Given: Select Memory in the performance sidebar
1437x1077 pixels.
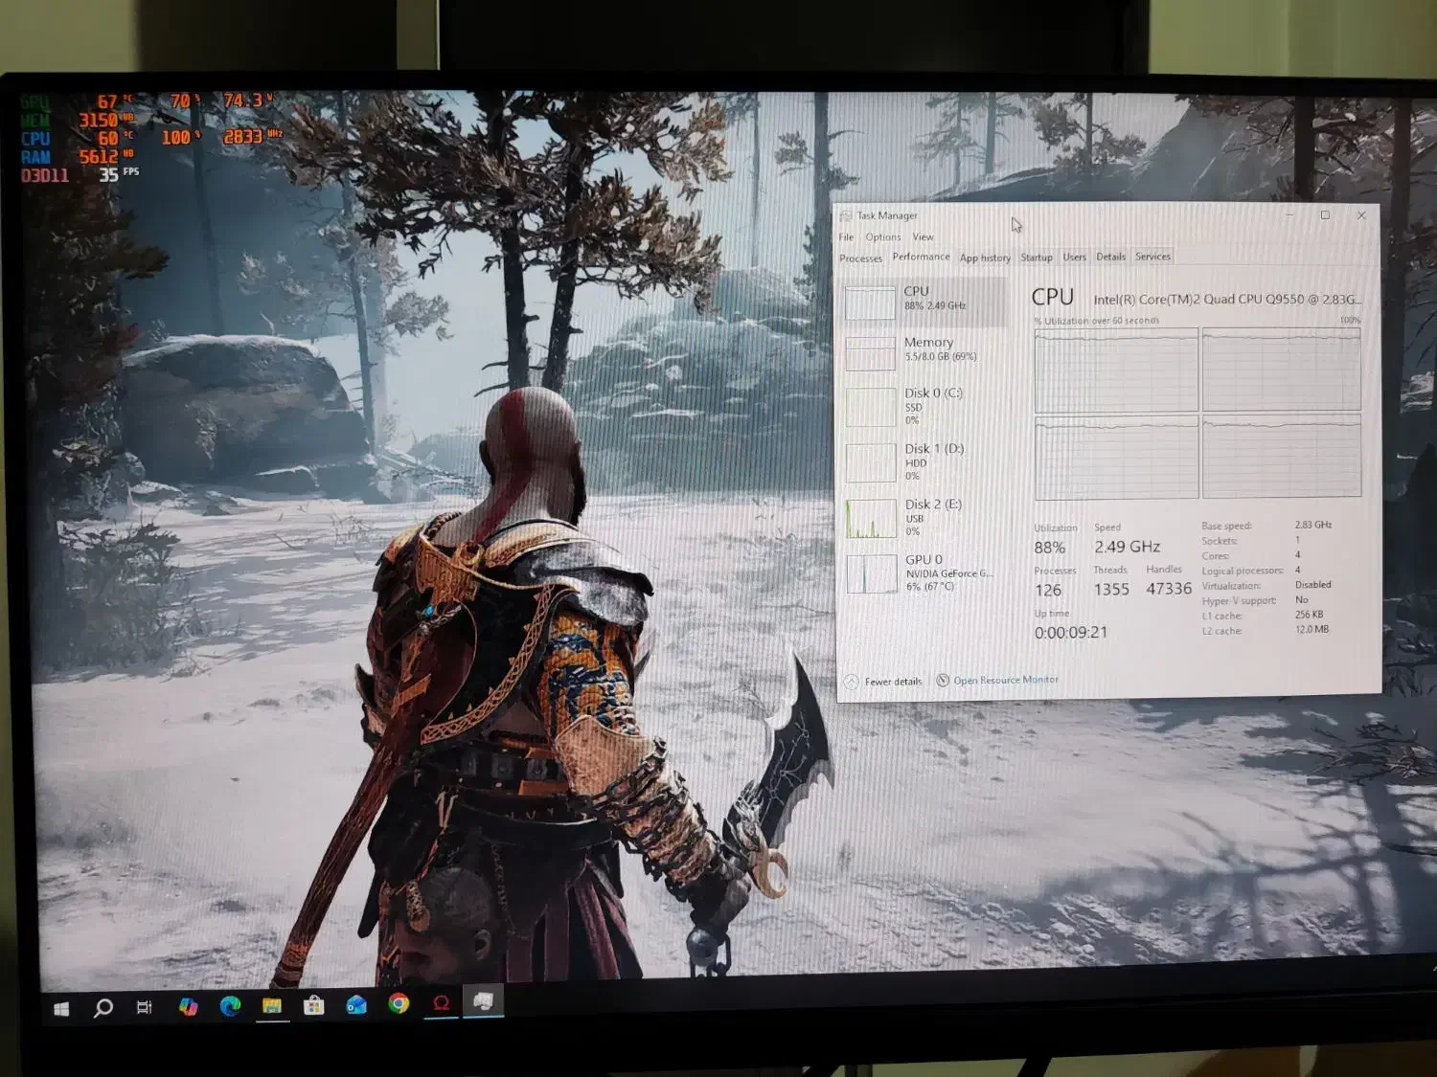Looking at the screenshot, I should pyautogui.click(x=926, y=349).
